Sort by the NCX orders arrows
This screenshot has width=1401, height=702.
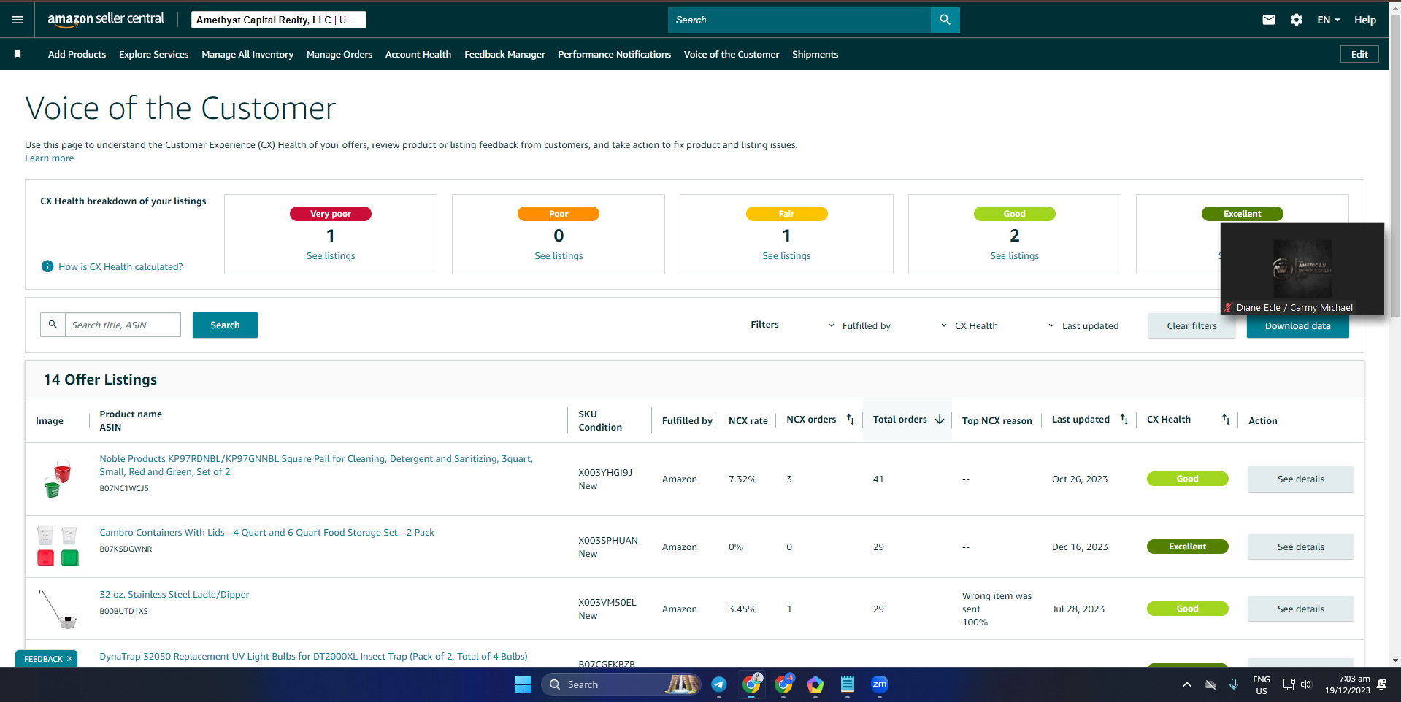point(851,420)
